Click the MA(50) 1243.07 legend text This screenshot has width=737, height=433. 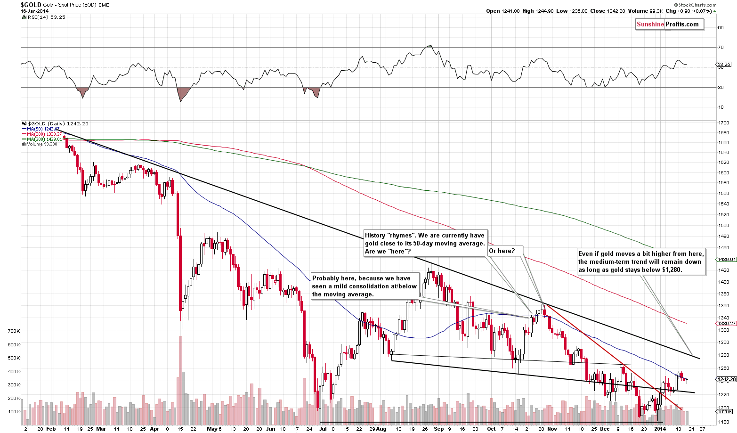click(x=43, y=129)
